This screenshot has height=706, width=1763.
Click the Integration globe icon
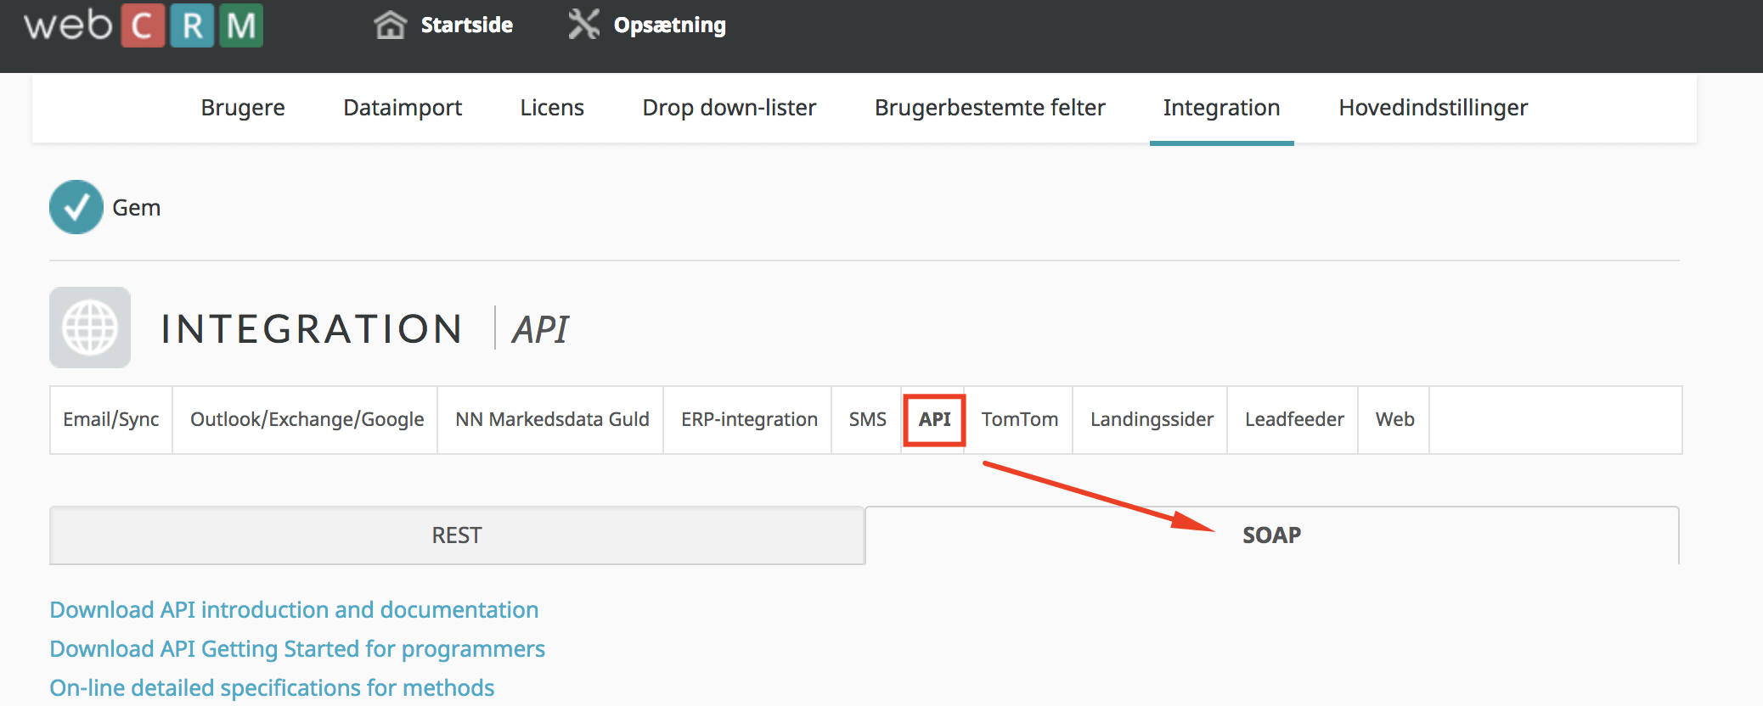pyautogui.click(x=90, y=328)
